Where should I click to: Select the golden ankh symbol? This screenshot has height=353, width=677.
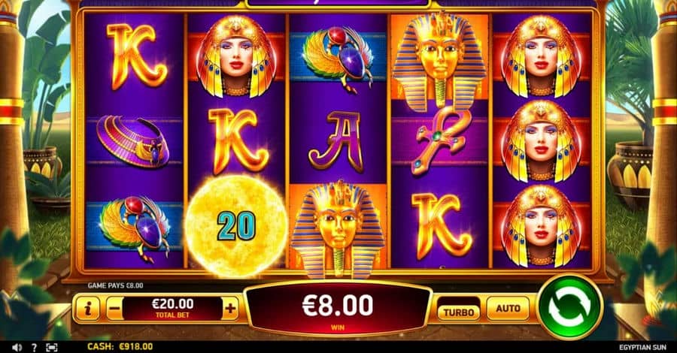442,141
